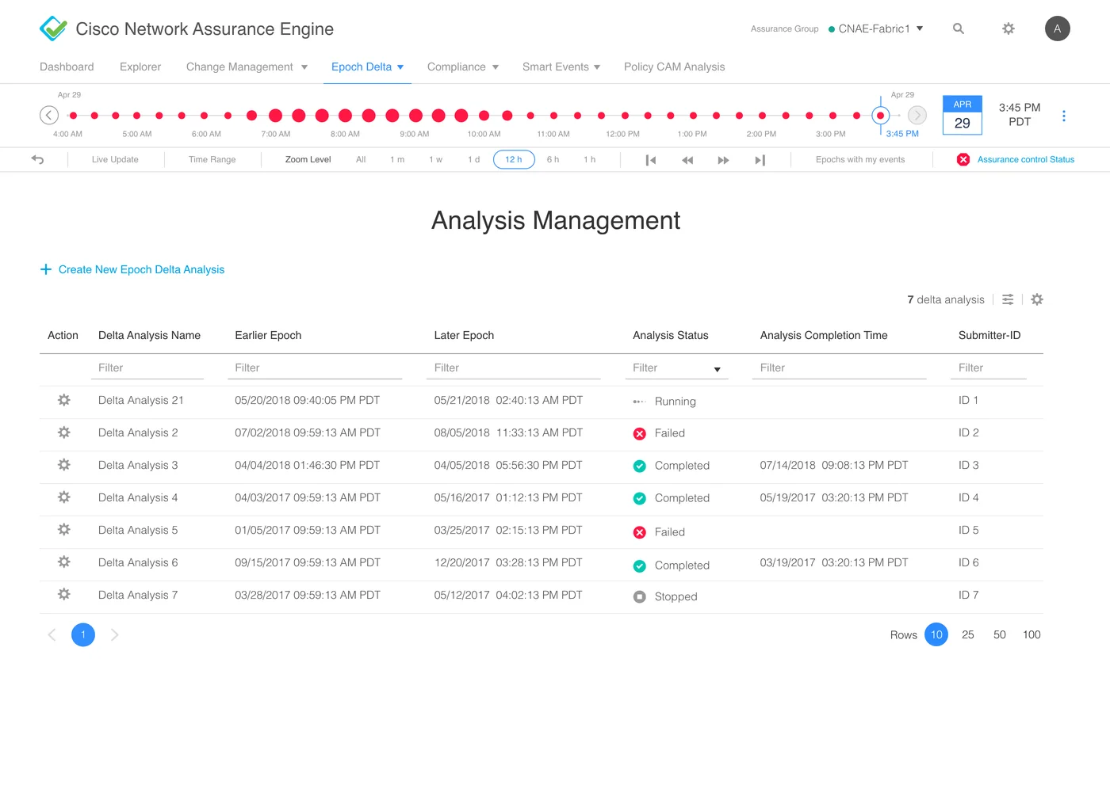Focus the Later Epoch filter field

click(x=513, y=368)
